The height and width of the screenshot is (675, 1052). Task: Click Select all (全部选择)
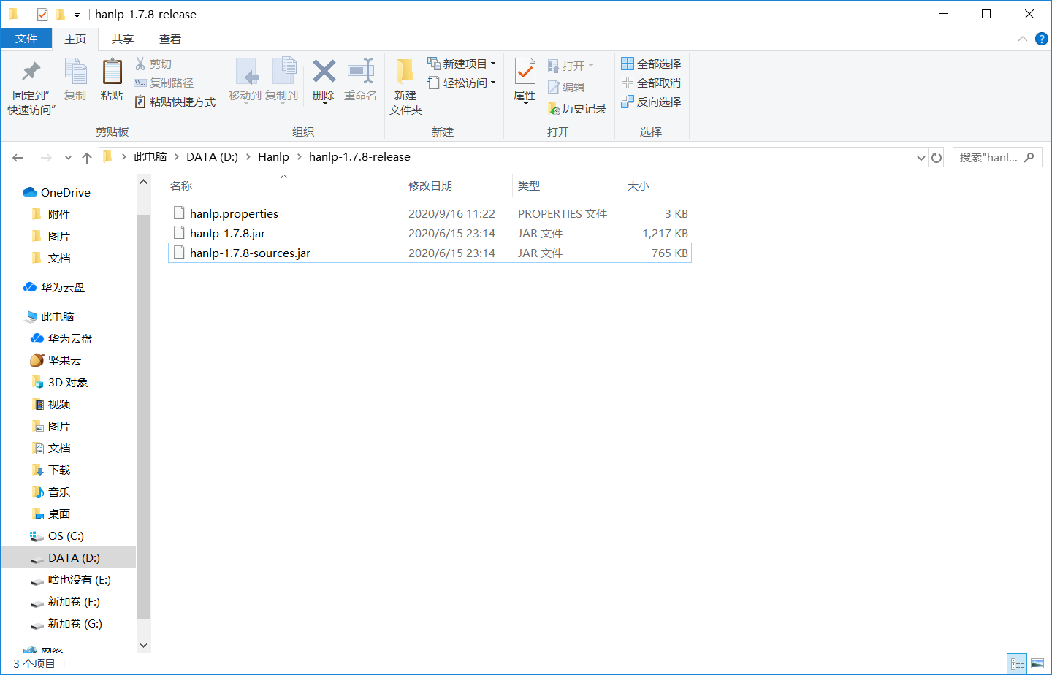(x=651, y=64)
